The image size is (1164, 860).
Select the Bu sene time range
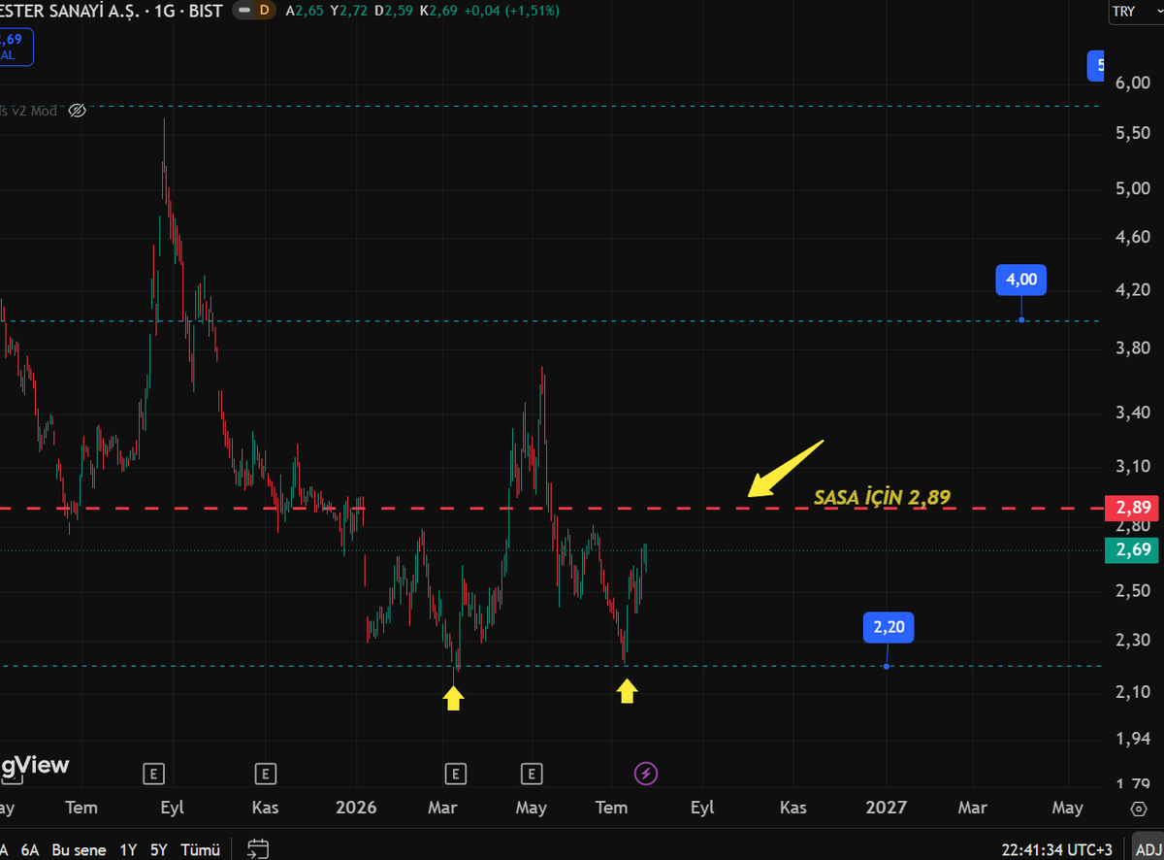pyautogui.click(x=79, y=849)
